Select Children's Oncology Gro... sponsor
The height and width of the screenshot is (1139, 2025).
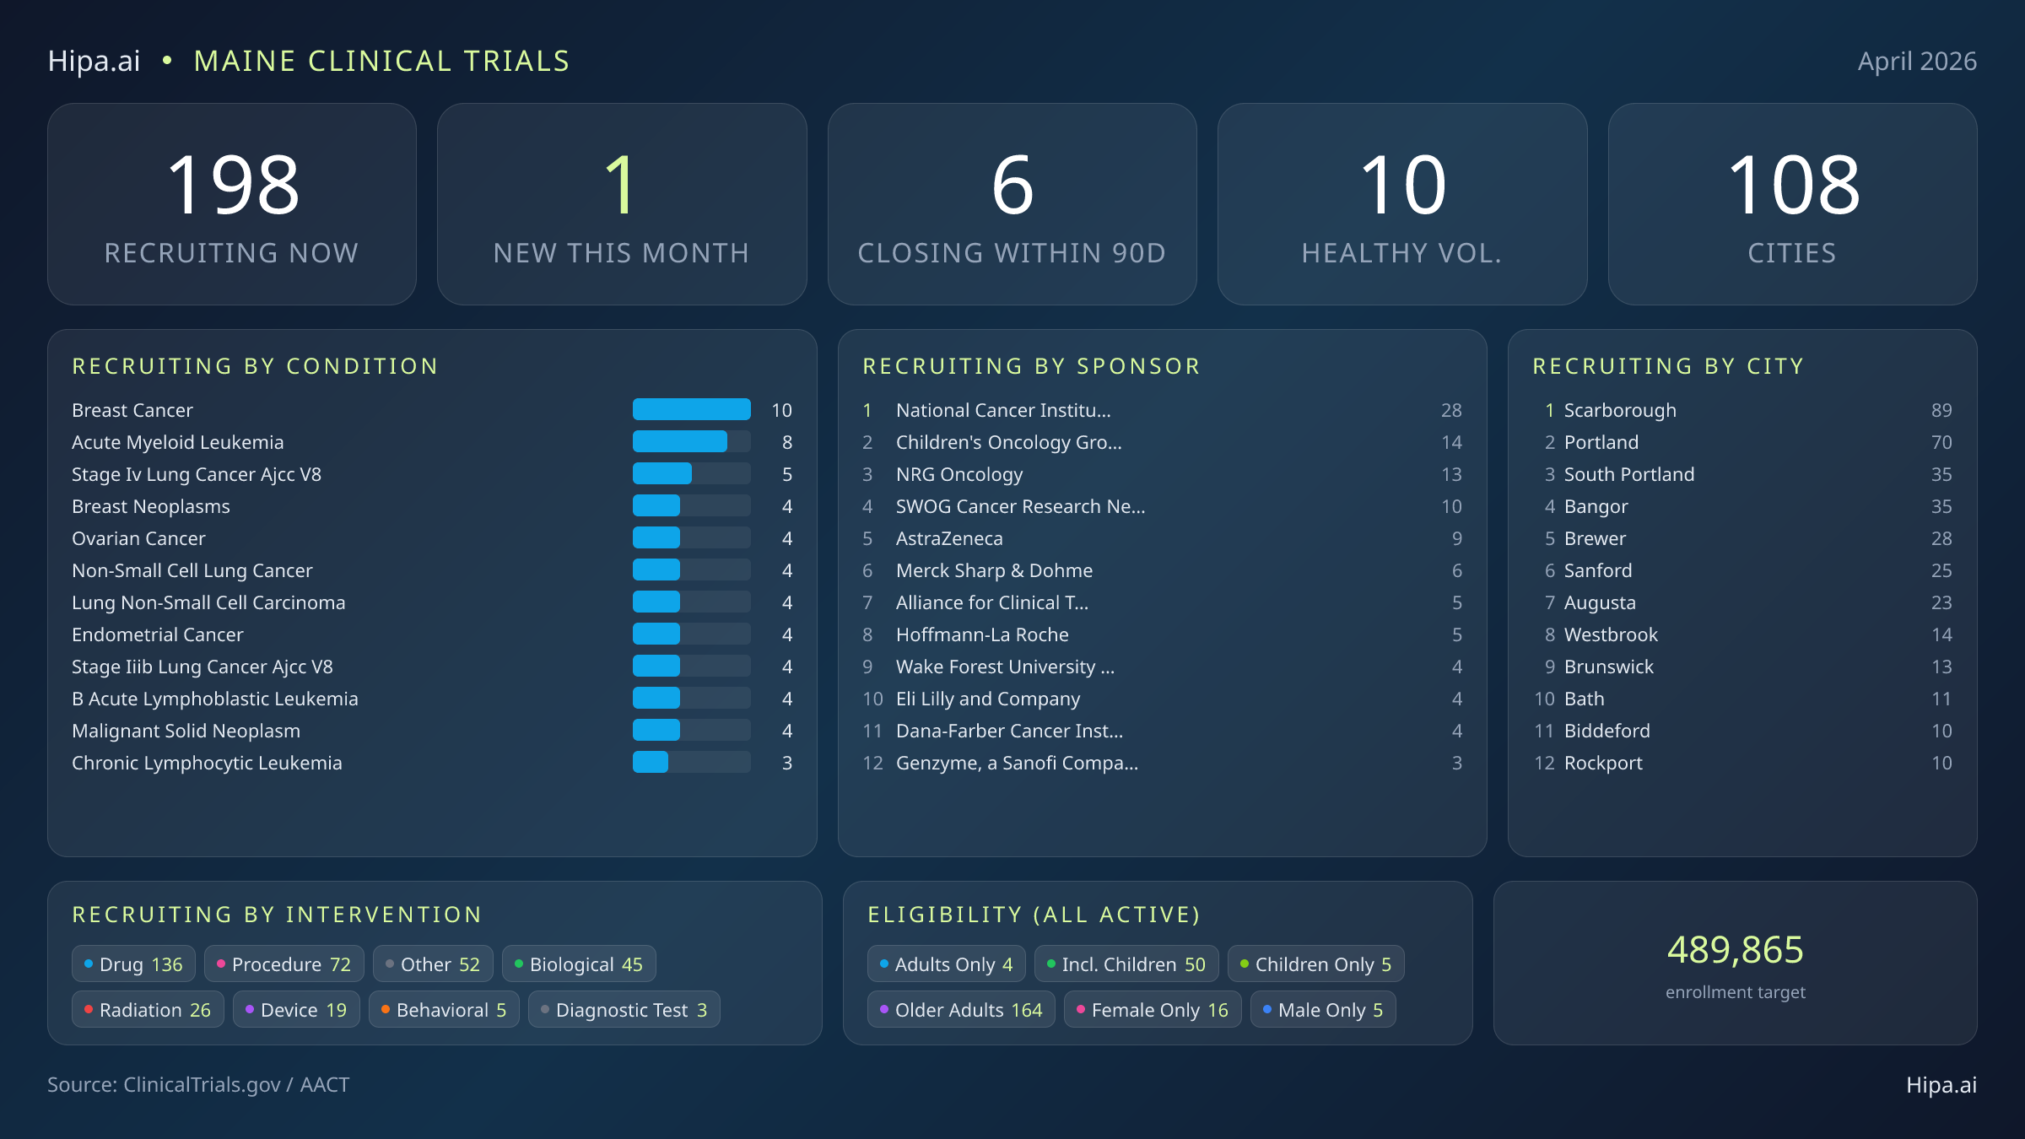click(1162, 442)
